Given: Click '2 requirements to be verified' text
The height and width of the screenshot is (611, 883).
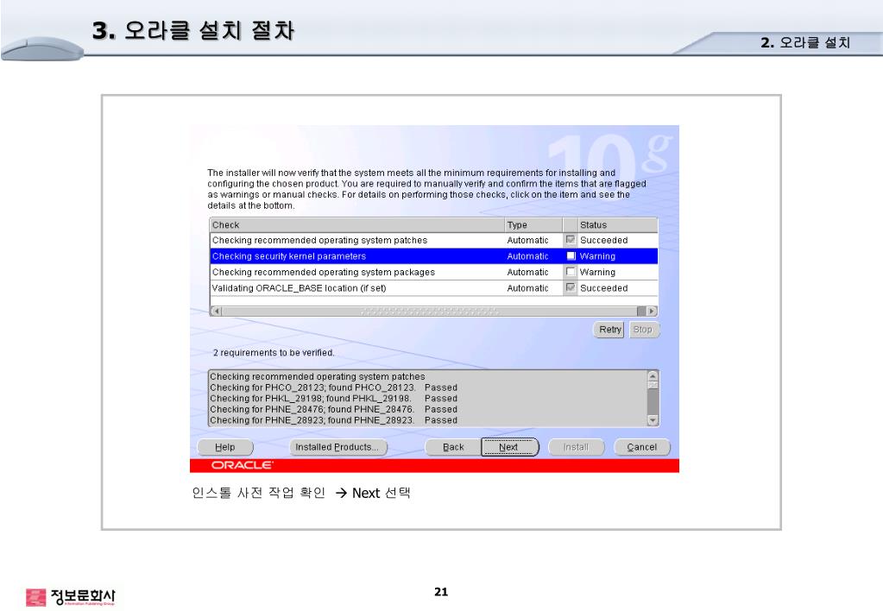Looking at the screenshot, I should [x=274, y=352].
